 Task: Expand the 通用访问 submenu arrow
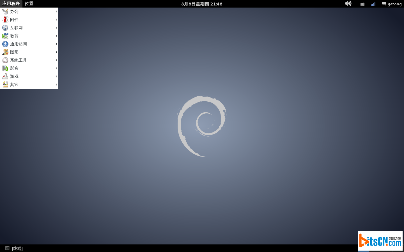pyautogui.click(x=56, y=44)
